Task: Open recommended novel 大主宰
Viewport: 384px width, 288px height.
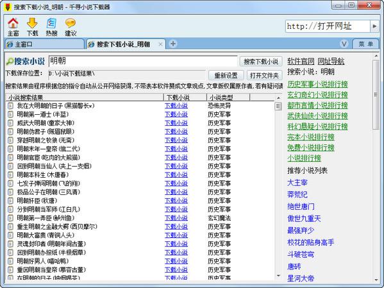Action: [x=297, y=183]
